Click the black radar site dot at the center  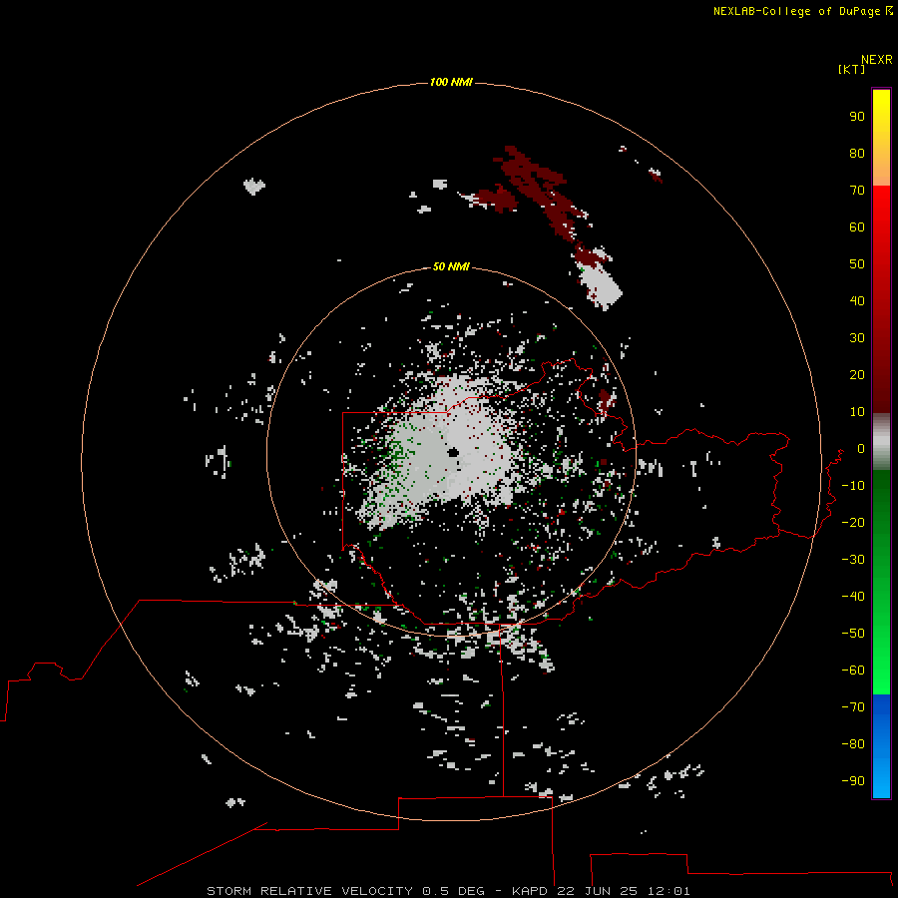pyautogui.click(x=454, y=452)
